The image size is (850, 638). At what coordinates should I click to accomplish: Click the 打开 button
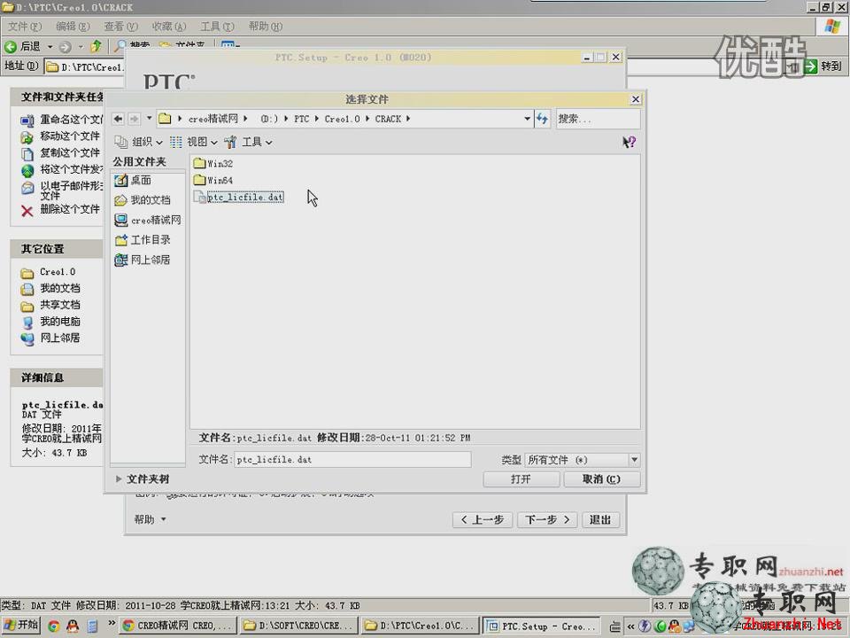tap(521, 479)
